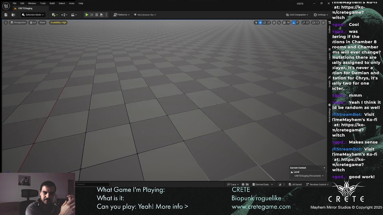Open the Tools menu
Screen dimensions: 383x215
(x=43, y=3)
